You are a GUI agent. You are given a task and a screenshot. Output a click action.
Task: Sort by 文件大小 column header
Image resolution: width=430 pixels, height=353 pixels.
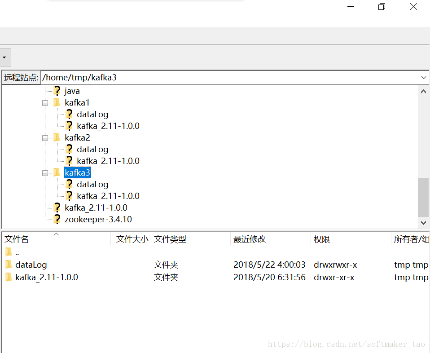[x=131, y=239]
